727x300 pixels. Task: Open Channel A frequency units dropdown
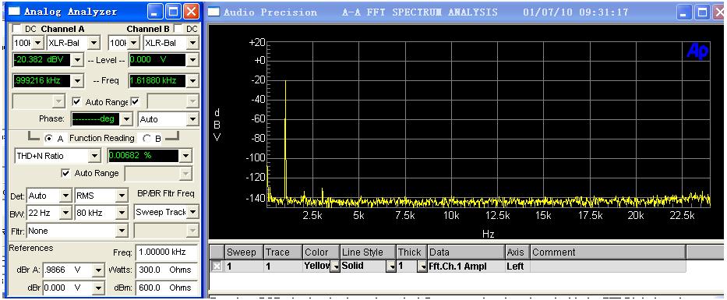click(x=77, y=81)
